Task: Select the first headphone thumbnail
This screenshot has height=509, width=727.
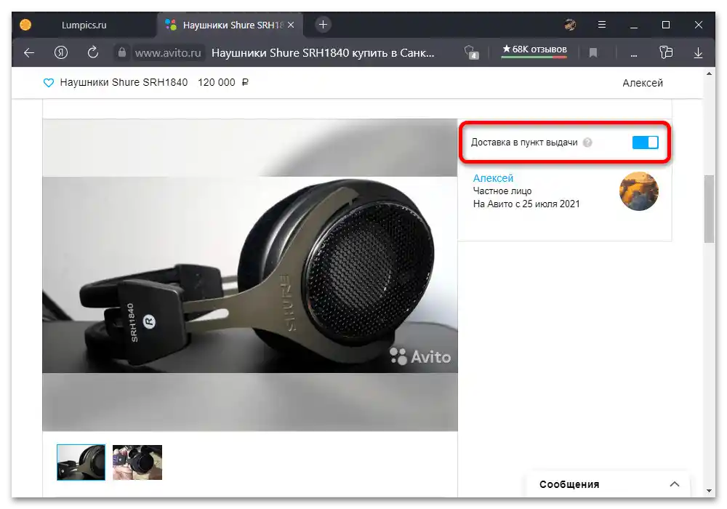Action: point(81,462)
